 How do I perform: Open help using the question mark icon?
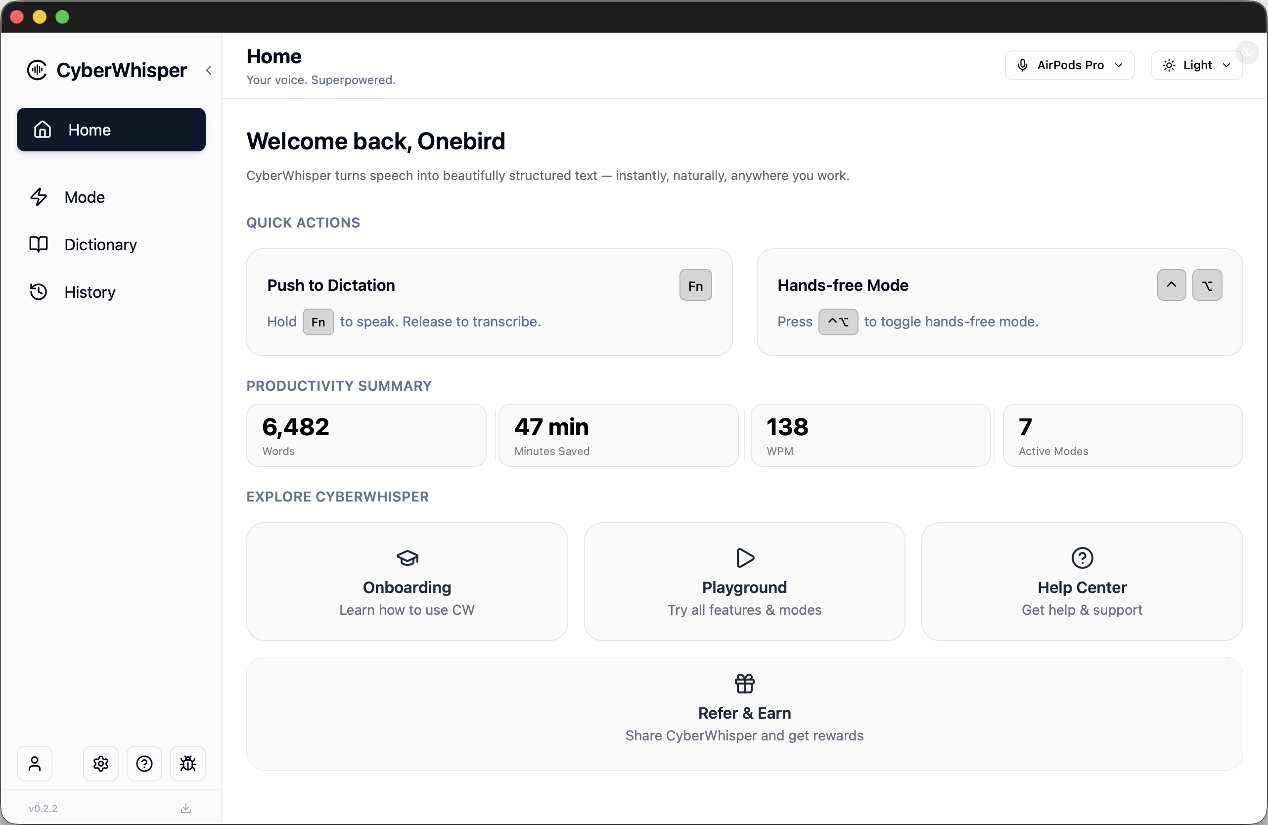click(x=144, y=763)
